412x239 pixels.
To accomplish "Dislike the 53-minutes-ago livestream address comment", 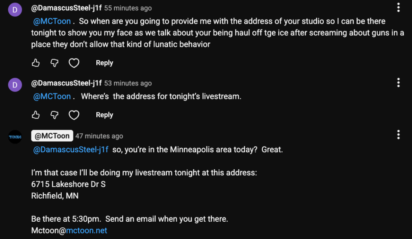I will point(54,115).
